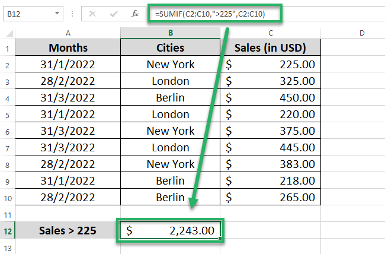This screenshot has width=385, height=254.
Task: Select New York cell in row 8
Action: (171, 164)
